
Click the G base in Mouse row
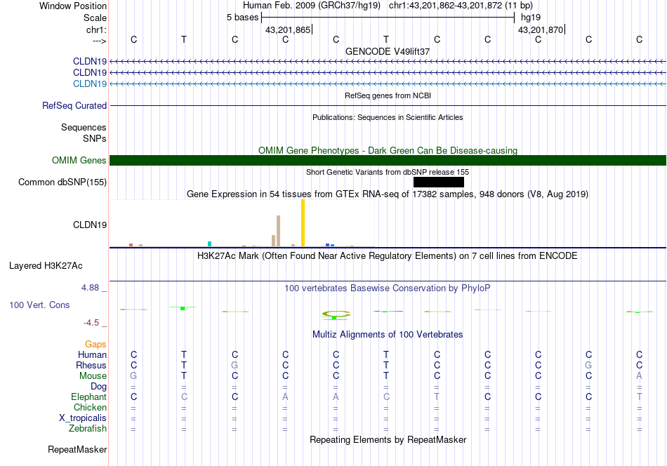133,376
